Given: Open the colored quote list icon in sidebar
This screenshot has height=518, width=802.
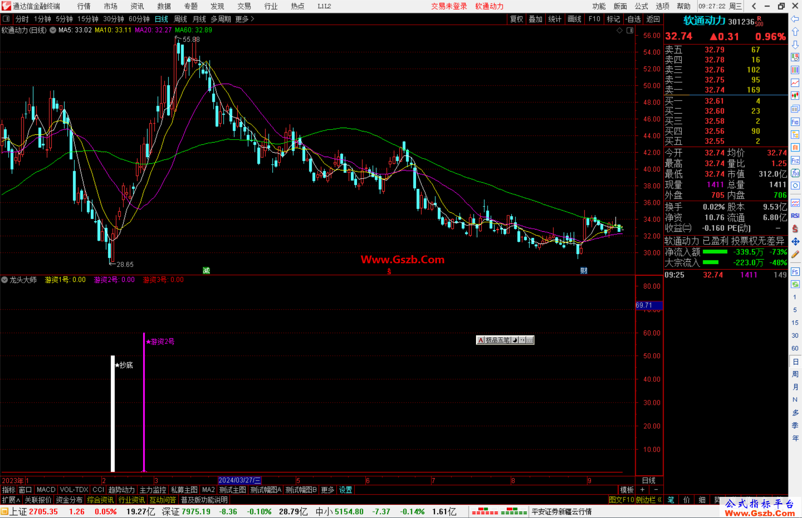Looking at the screenshot, I should [x=795, y=57].
